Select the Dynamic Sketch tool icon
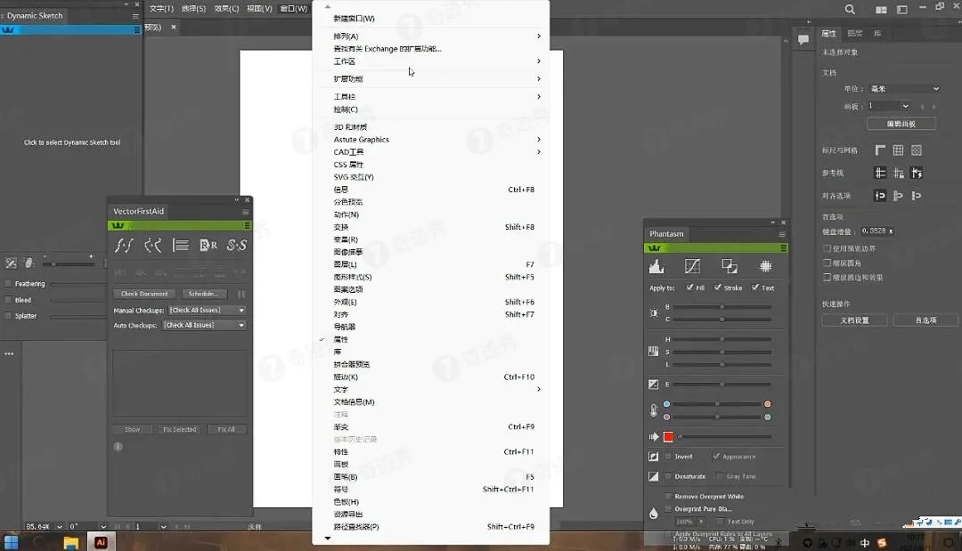Screen dimensions: 962x551 (x=11, y=29)
